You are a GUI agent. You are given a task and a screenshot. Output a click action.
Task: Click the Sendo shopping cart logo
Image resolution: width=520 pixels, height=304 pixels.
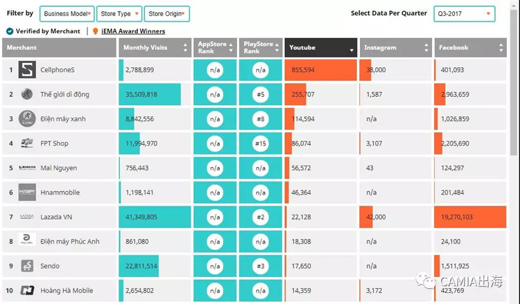tap(27, 266)
